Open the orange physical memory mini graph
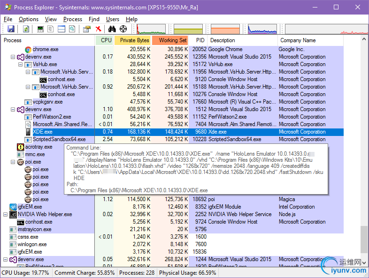The height and width of the screenshot is (278, 369). (225, 29)
